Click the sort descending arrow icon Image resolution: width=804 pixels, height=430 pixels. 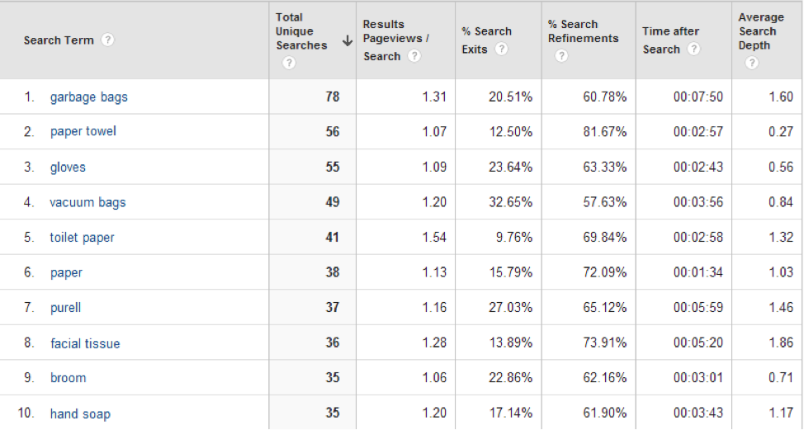tap(348, 40)
